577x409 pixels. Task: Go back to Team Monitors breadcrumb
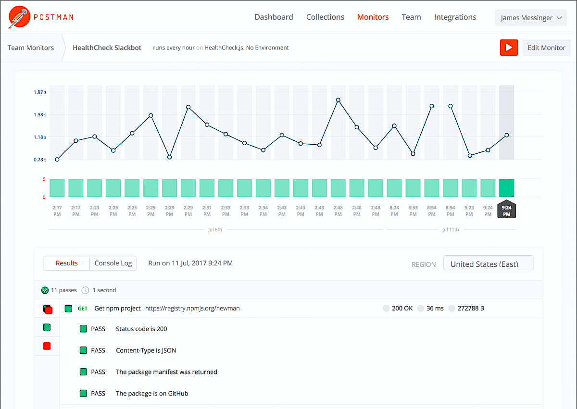pyautogui.click(x=30, y=48)
